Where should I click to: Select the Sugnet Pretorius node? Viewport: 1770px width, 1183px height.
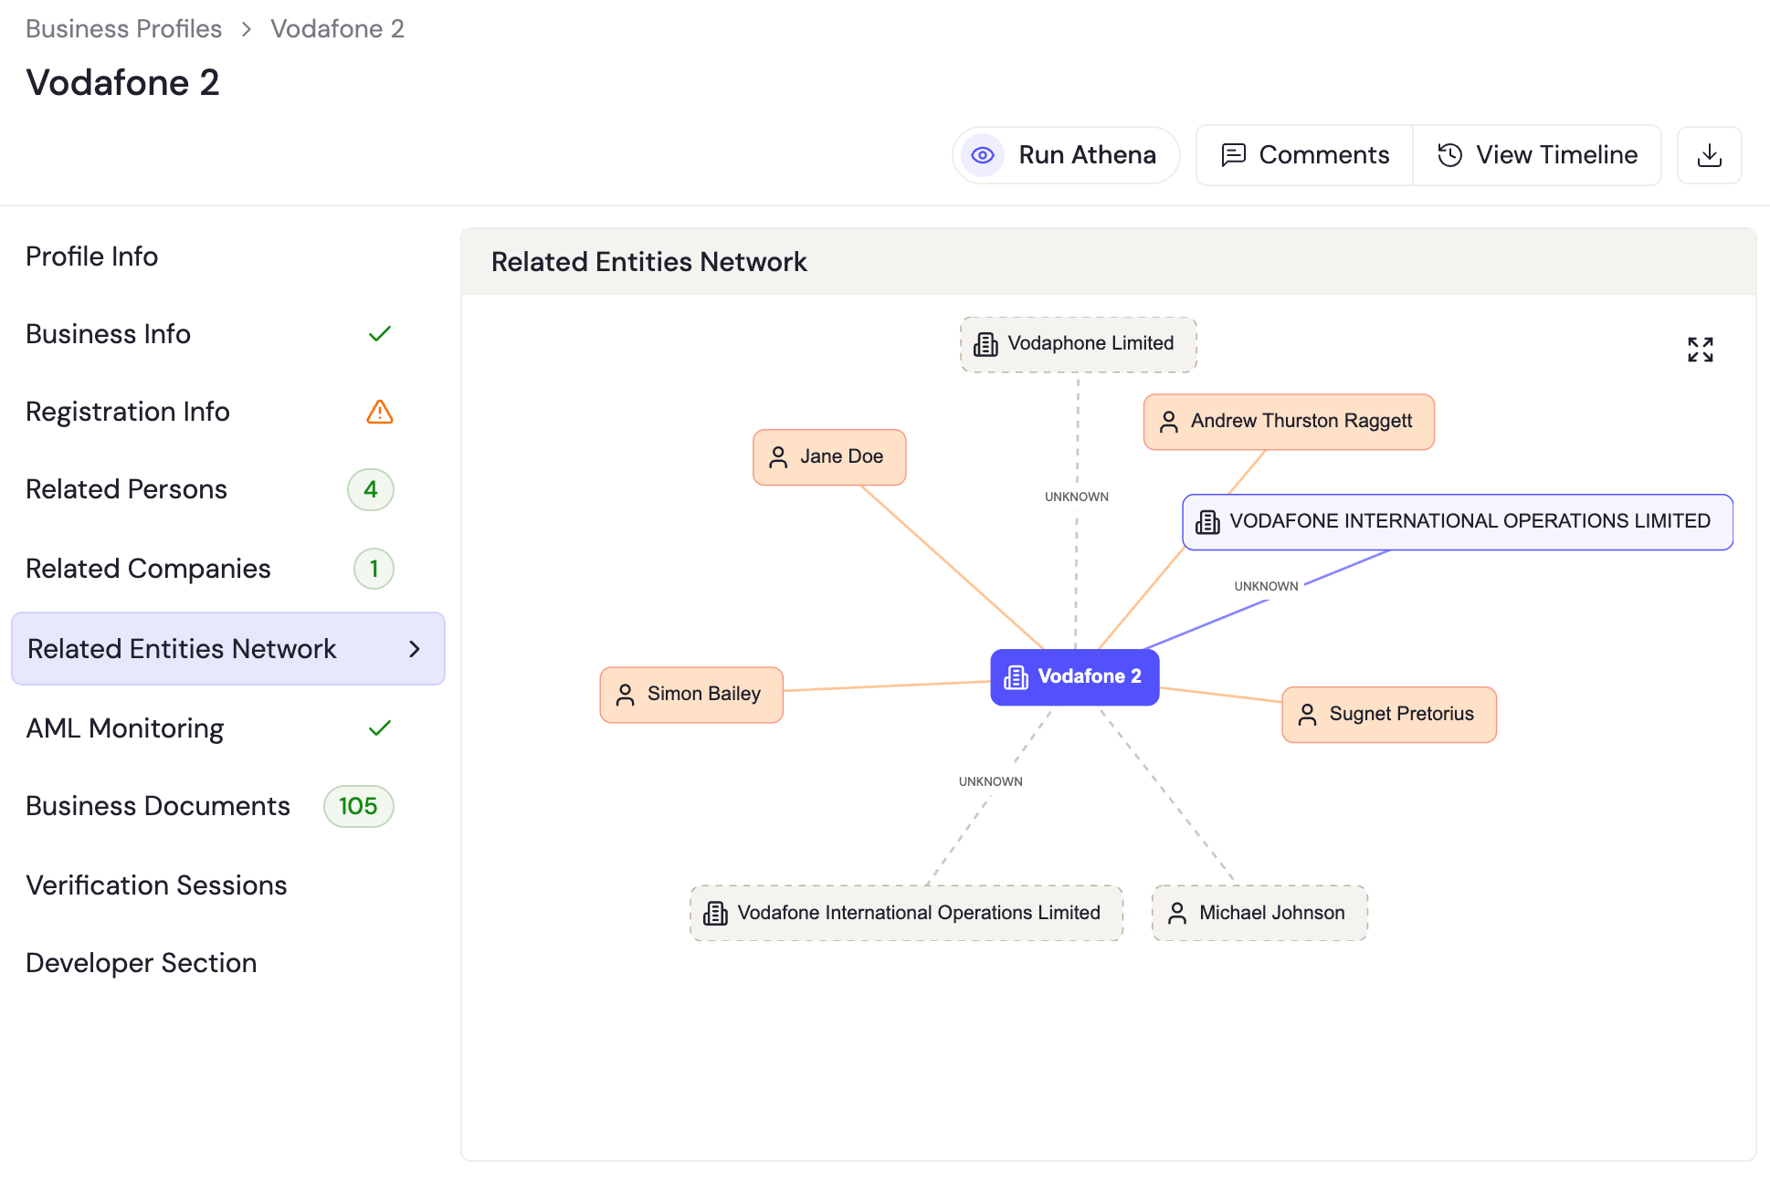1389,715
